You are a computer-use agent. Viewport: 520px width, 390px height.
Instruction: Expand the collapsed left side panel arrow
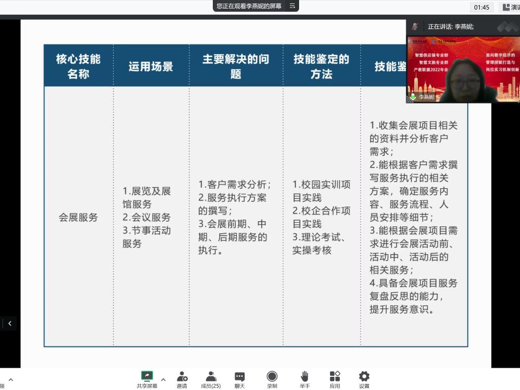click(x=9, y=324)
